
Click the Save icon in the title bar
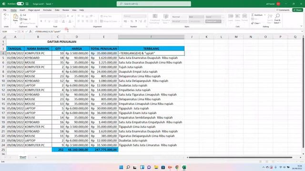pos(27,4)
